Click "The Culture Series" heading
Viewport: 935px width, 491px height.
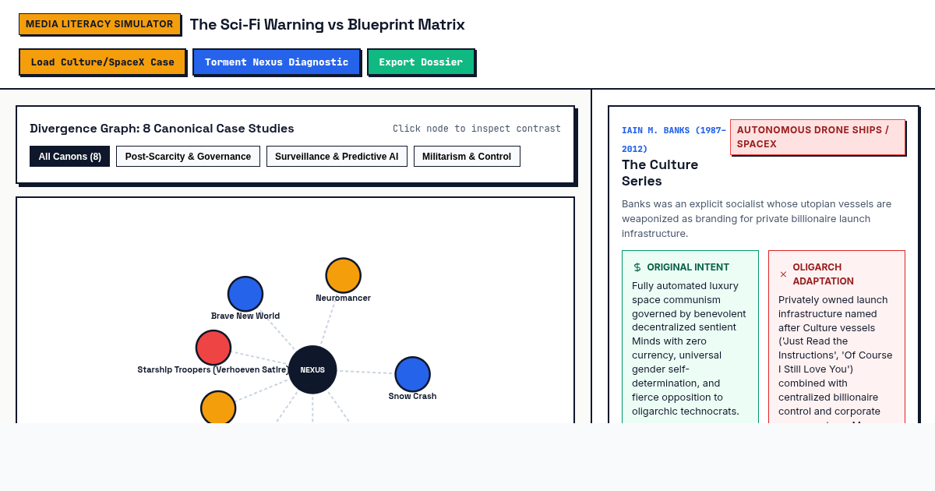pyautogui.click(x=660, y=173)
